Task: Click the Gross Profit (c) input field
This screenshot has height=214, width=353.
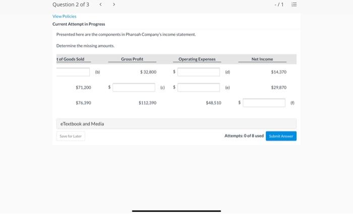Action: [x=134, y=88]
